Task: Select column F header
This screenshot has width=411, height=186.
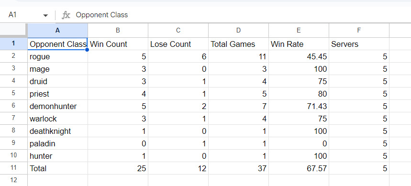Action: click(x=359, y=31)
